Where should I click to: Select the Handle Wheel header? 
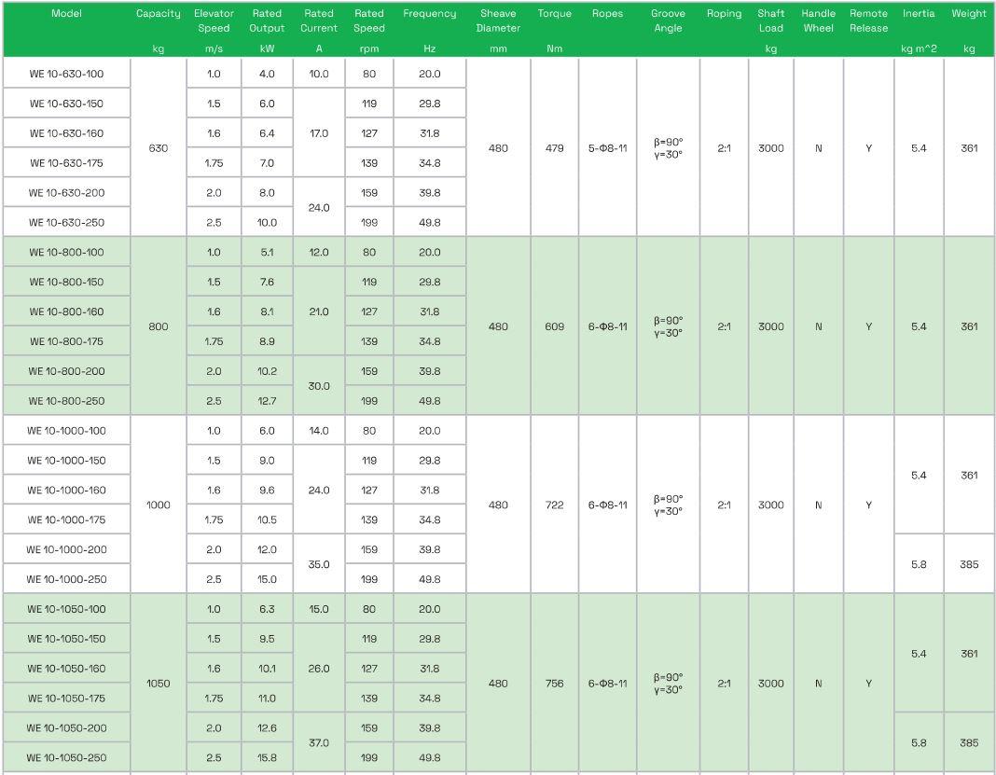[818, 21]
